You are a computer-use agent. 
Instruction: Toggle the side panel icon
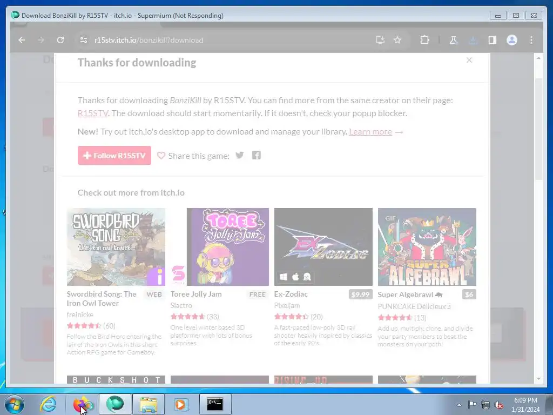click(493, 40)
